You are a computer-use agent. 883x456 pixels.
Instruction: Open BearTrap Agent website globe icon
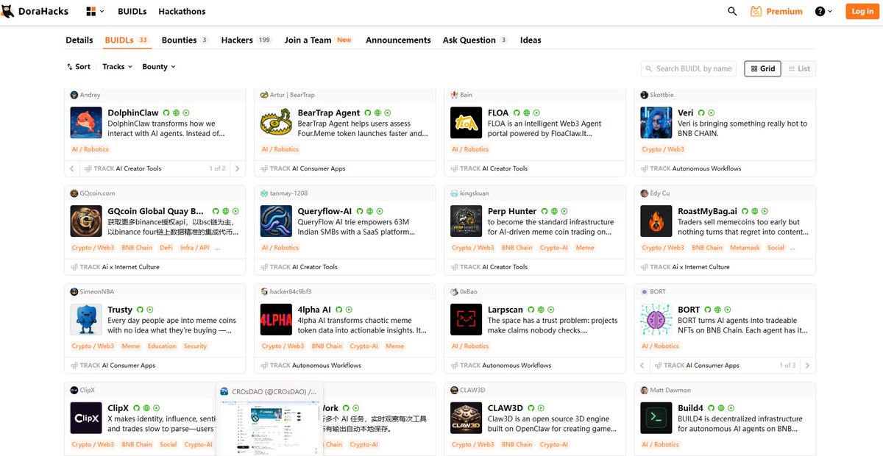pos(377,113)
